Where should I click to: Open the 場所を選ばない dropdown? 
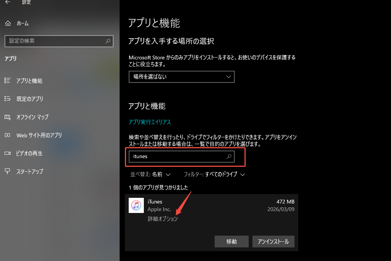click(182, 77)
